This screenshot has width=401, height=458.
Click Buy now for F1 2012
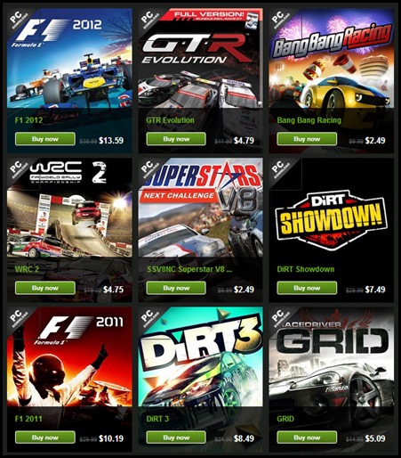pos(45,139)
